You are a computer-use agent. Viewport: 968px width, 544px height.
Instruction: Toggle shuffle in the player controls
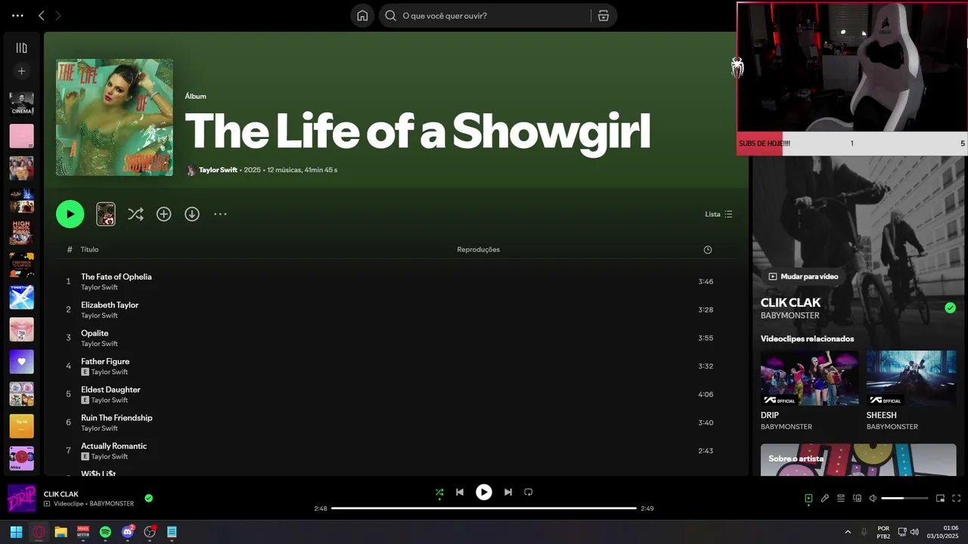pos(439,493)
